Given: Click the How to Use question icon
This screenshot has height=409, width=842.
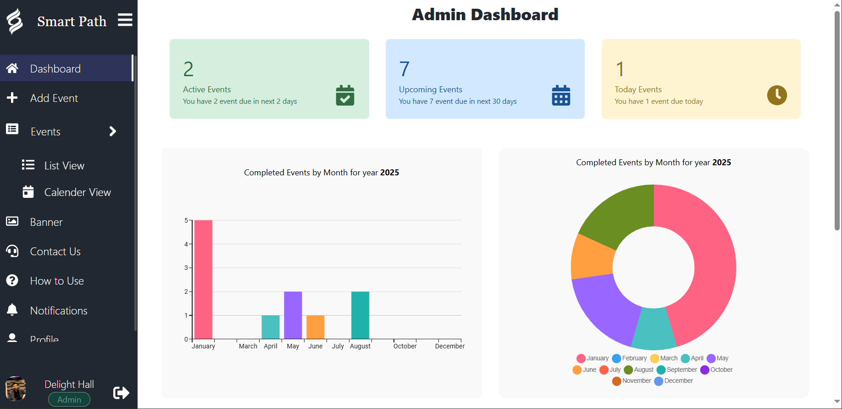Looking at the screenshot, I should (x=12, y=280).
